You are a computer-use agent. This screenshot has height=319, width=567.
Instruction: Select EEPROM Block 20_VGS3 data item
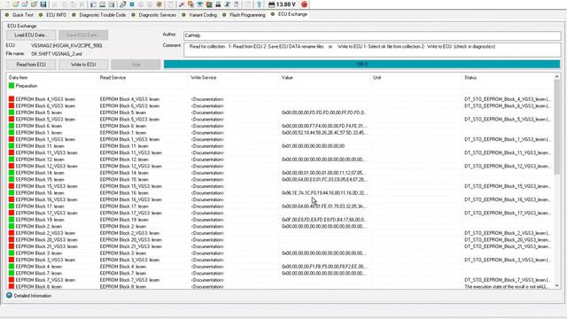point(46,239)
